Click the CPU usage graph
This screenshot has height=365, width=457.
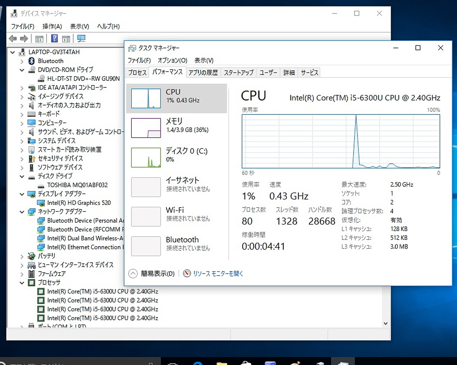pyautogui.click(x=341, y=141)
